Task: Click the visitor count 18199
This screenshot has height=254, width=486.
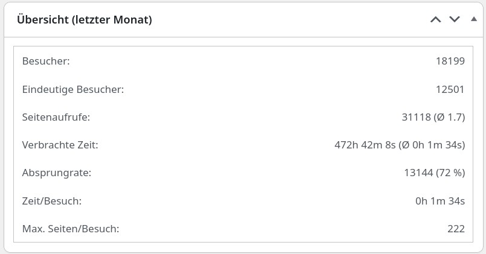Action: (x=450, y=61)
